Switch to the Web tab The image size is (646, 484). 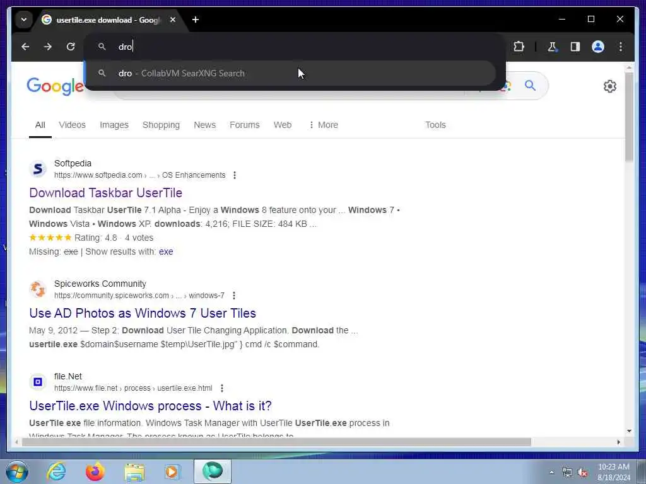click(283, 125)
